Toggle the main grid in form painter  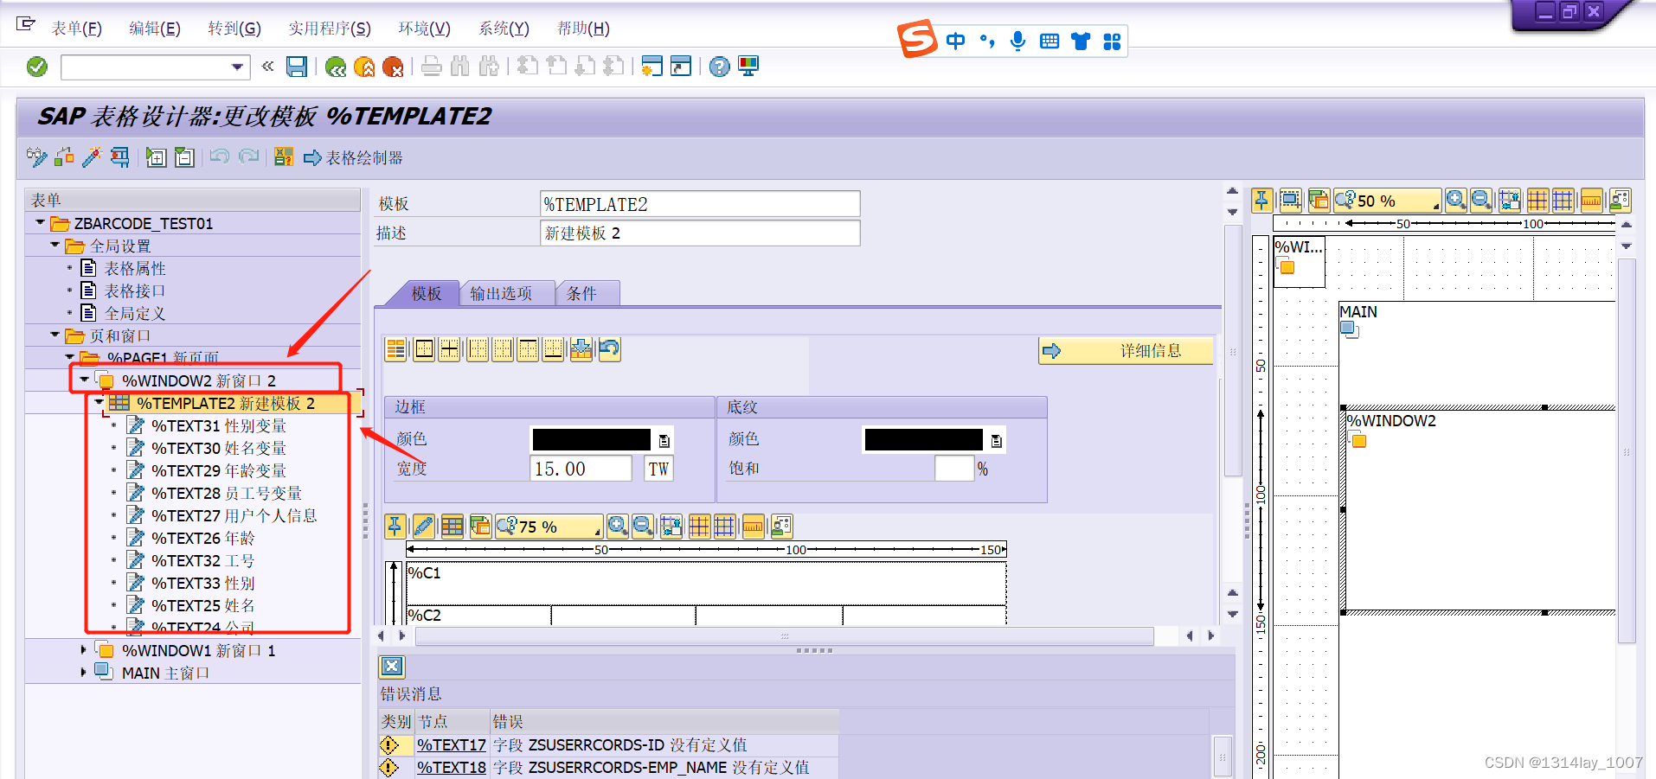1537,201
